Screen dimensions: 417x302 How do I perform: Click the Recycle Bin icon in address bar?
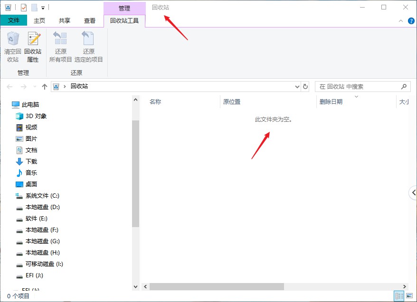pyautogui.click(x=56, y=86)
